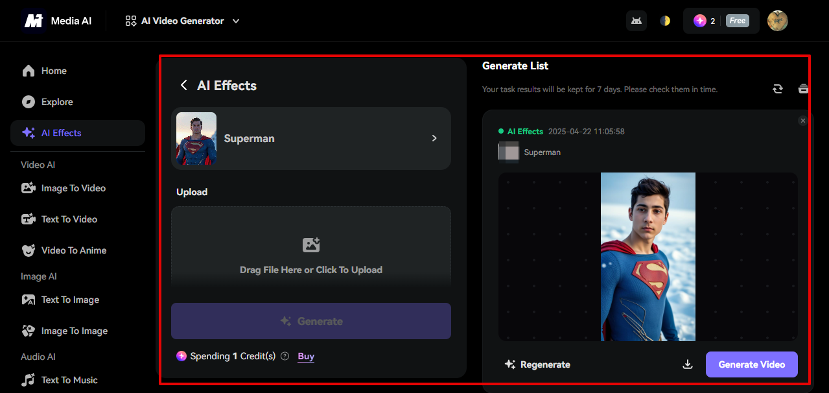Click the timestamp 2025-04-22 11:05:58

(587, 131)
